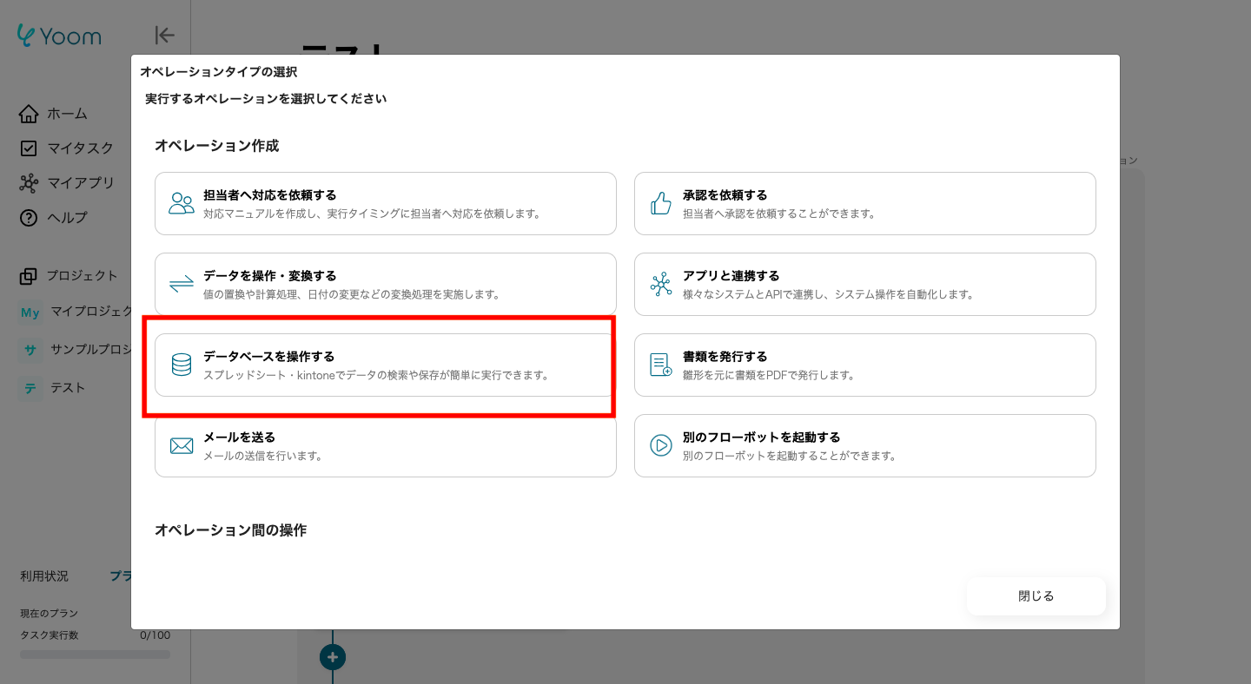Screen dimensions: 1251x684
Task: Click the database icon for データベースを操作する
Action: [x=182, y=365]
